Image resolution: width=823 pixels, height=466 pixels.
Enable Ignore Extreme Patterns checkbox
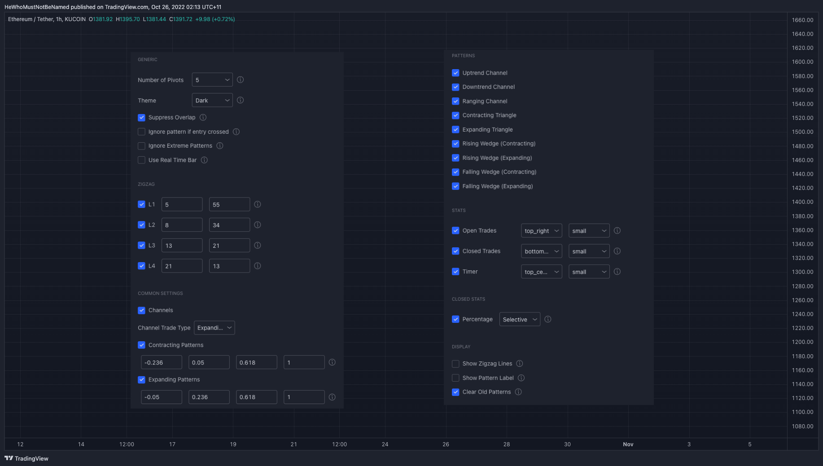coord(141,146)
